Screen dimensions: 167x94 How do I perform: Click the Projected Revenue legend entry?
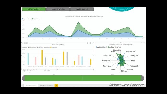point(27,19)
